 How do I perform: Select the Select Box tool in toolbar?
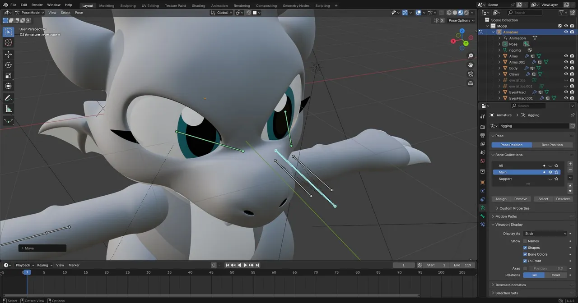pos(8,32)
